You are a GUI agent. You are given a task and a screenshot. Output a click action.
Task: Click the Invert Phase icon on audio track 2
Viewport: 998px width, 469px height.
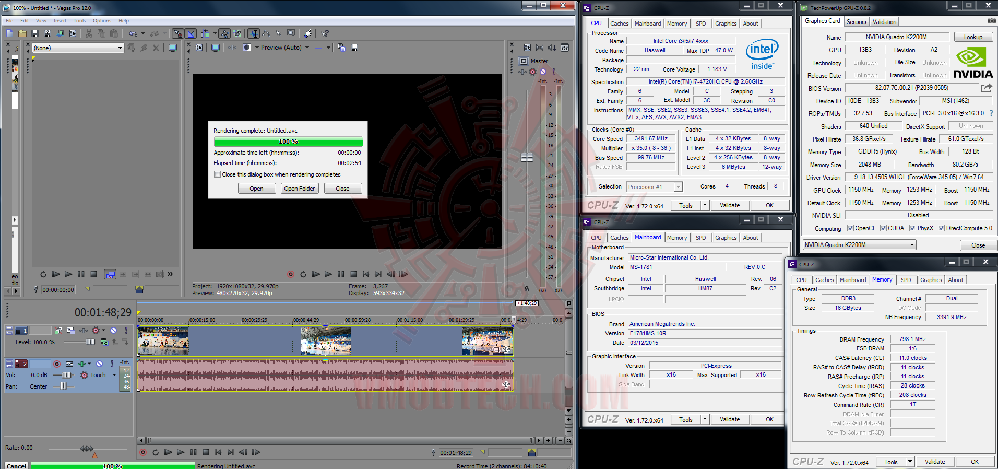69,364
